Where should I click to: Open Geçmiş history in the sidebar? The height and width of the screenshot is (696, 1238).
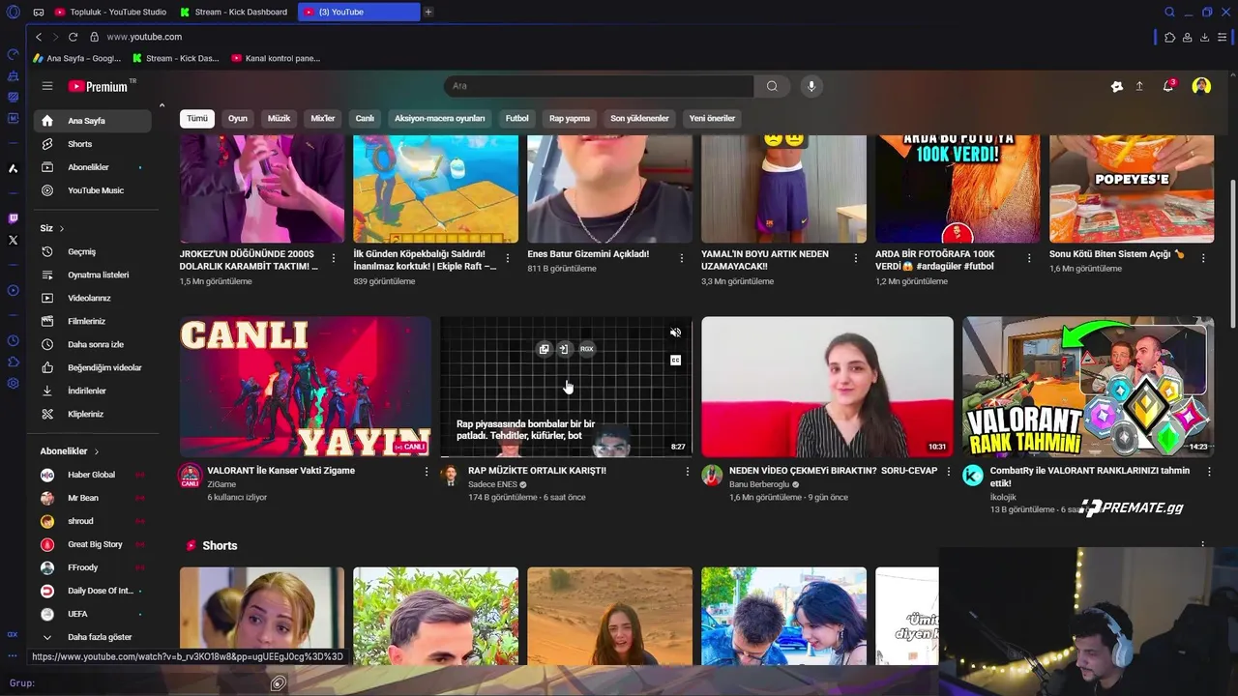(x=93, y=251)
